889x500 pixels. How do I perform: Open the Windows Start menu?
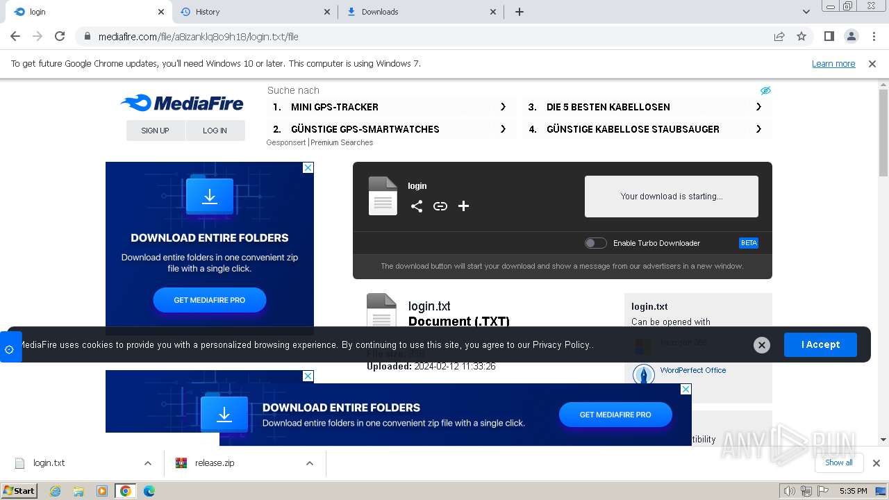(x=19, y=491)
